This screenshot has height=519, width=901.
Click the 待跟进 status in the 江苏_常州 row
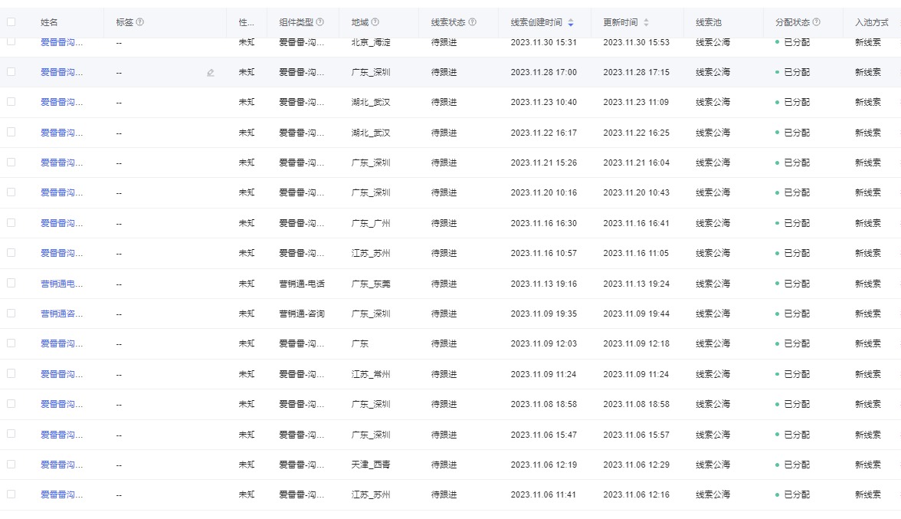pos(444,374)
